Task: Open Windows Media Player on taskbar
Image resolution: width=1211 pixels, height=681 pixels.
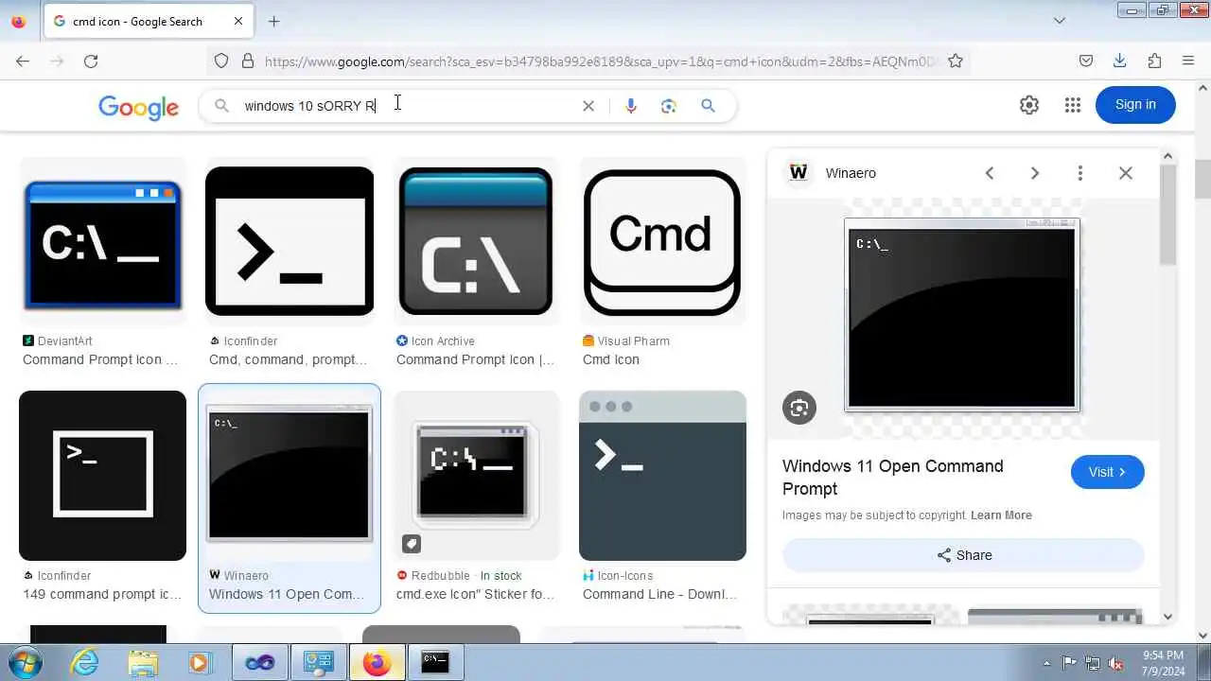Action: coord(200,662)
